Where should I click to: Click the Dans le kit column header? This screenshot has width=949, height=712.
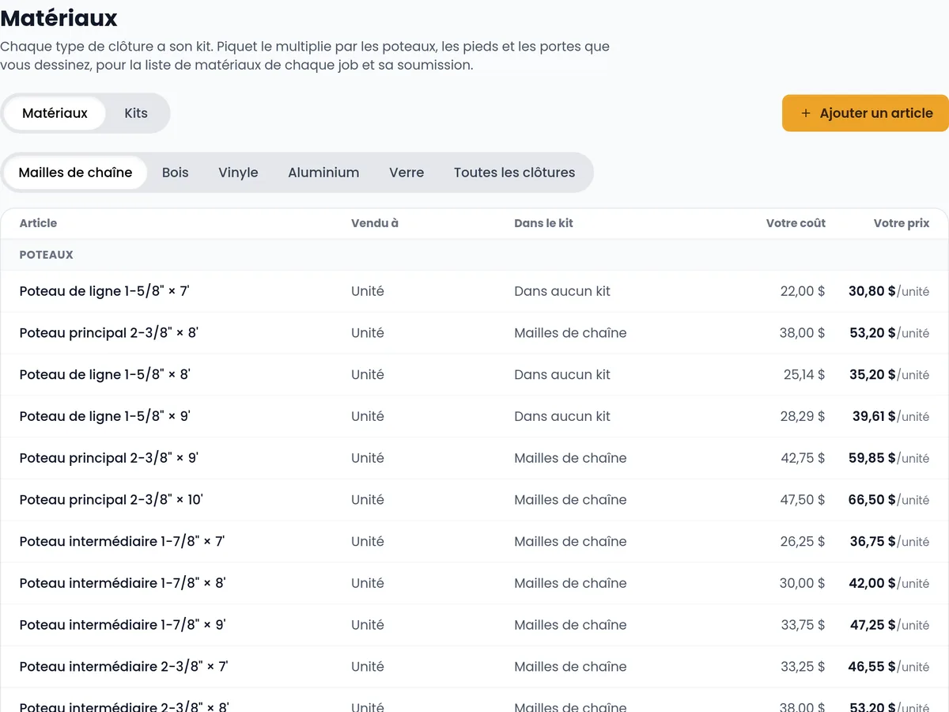tap(544, 223)
